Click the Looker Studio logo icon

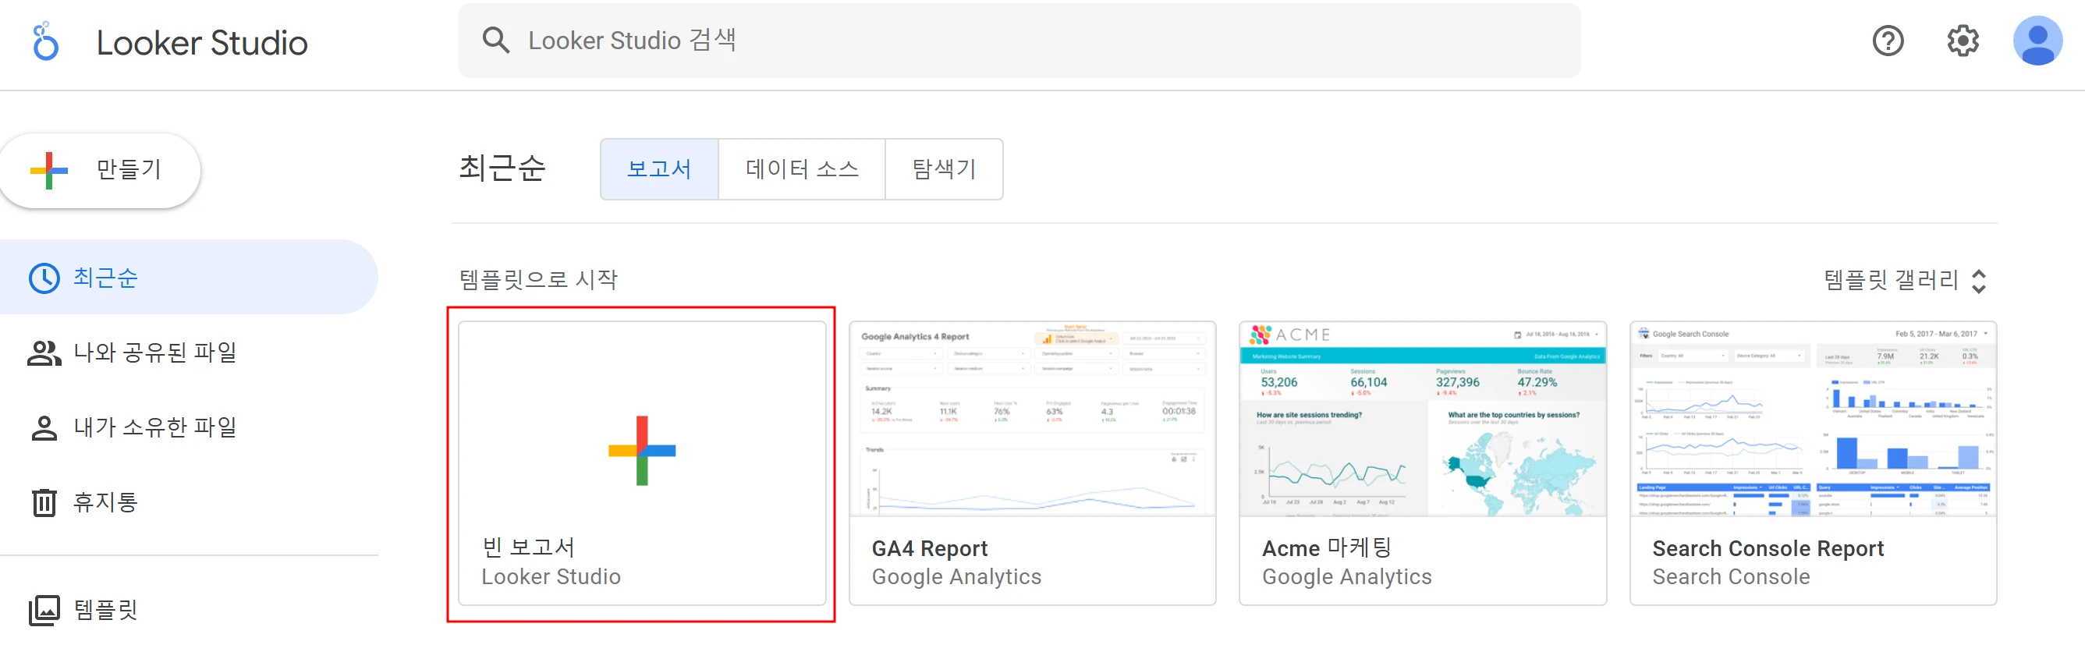(x=45, y=41)
